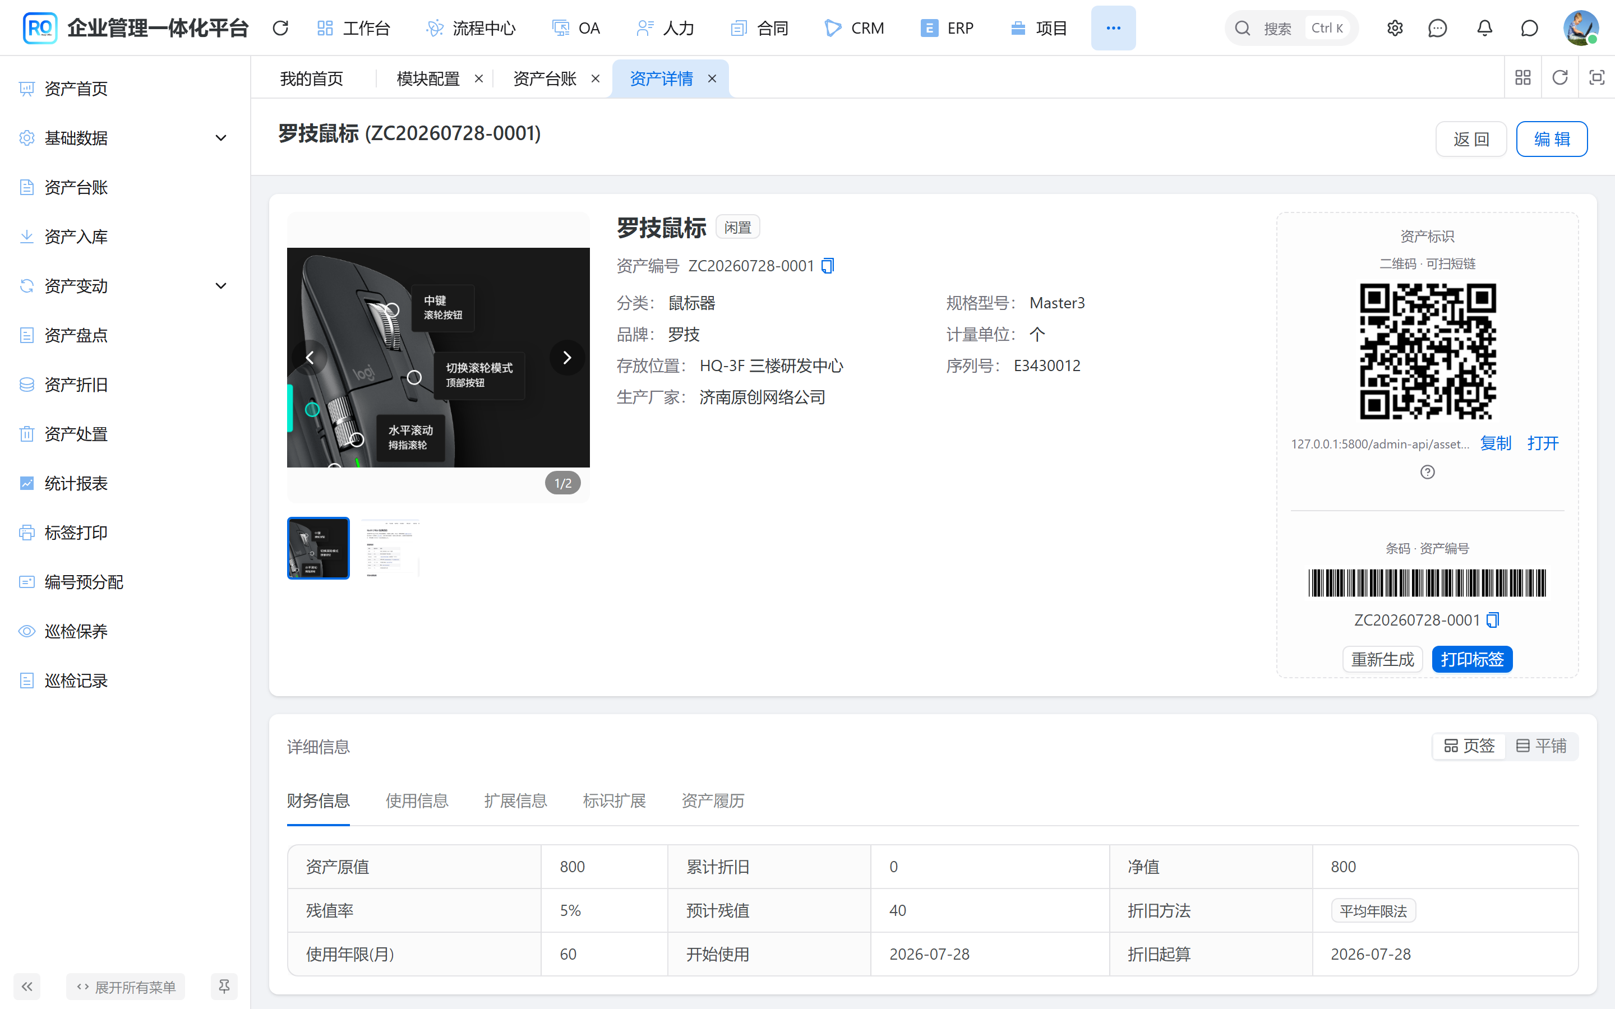
Task: Click 复制 link beside QR URL
Action: click(1496, 443)
